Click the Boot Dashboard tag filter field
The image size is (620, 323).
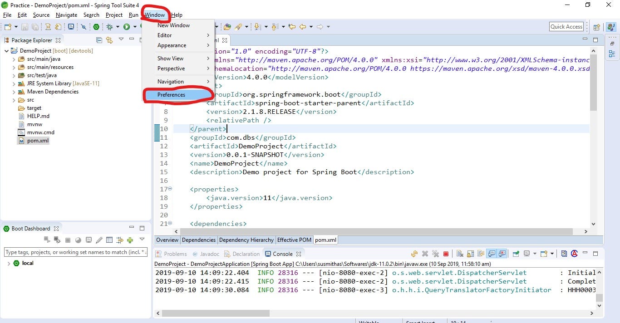point(76,252)
